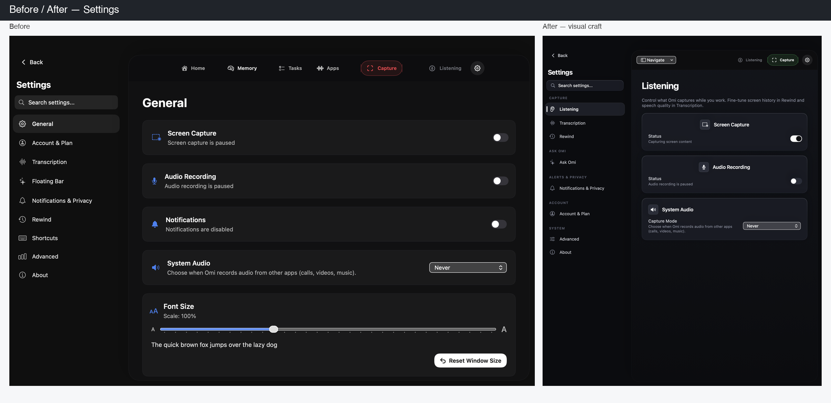This screenshot has height=403, width=831.
Task: Click Listening ear icon in After sidebar
Action: pyautogui.click(x=552, y=109)
